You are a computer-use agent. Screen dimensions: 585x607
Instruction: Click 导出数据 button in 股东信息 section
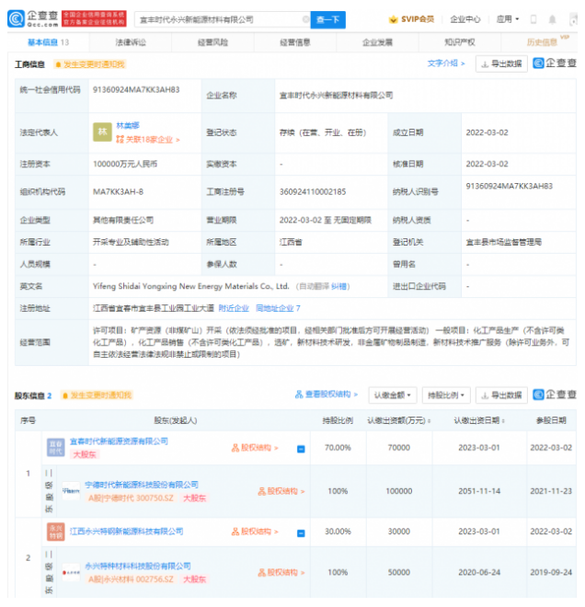point(501,395)
